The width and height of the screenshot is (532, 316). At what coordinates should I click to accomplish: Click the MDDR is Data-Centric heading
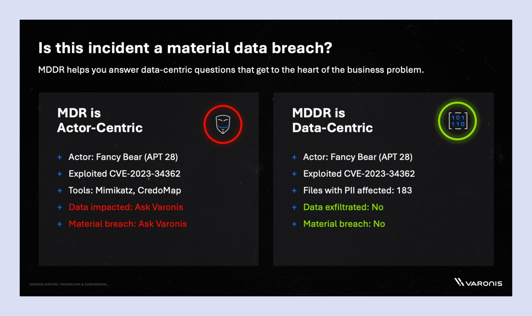(x=332, y=121)
